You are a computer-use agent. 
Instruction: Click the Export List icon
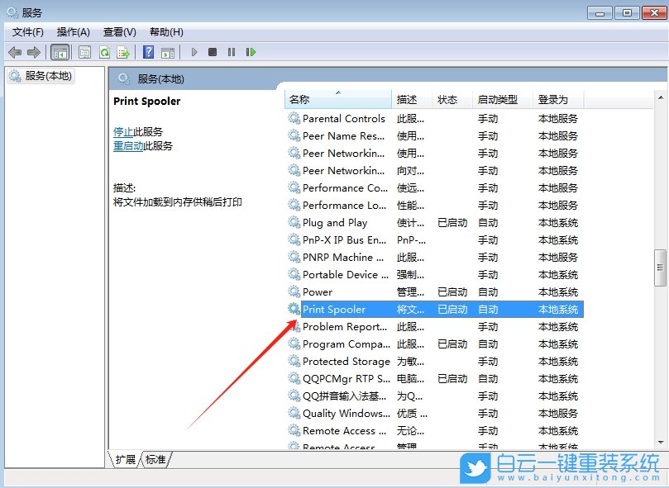[124, 52]
